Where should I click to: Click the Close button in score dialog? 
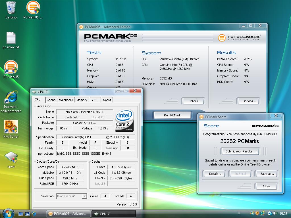(x=266, y=186)
